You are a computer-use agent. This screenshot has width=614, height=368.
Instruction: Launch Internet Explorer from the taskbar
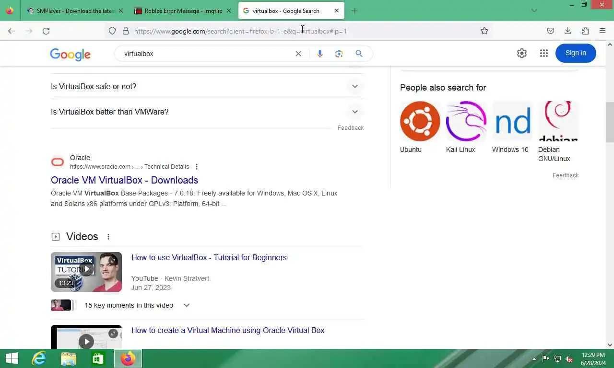[x=38, y=358]
